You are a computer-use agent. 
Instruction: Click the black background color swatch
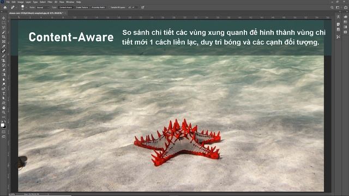coord(5,127)
